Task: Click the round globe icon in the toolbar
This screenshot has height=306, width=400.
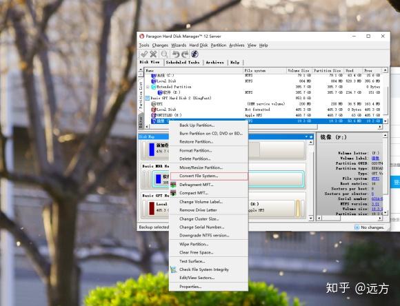Action: click(194, 54)
